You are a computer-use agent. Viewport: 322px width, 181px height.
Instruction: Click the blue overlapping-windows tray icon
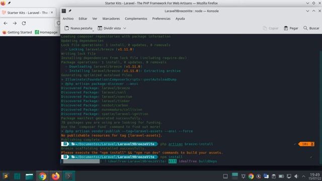(x=266, y=176)
